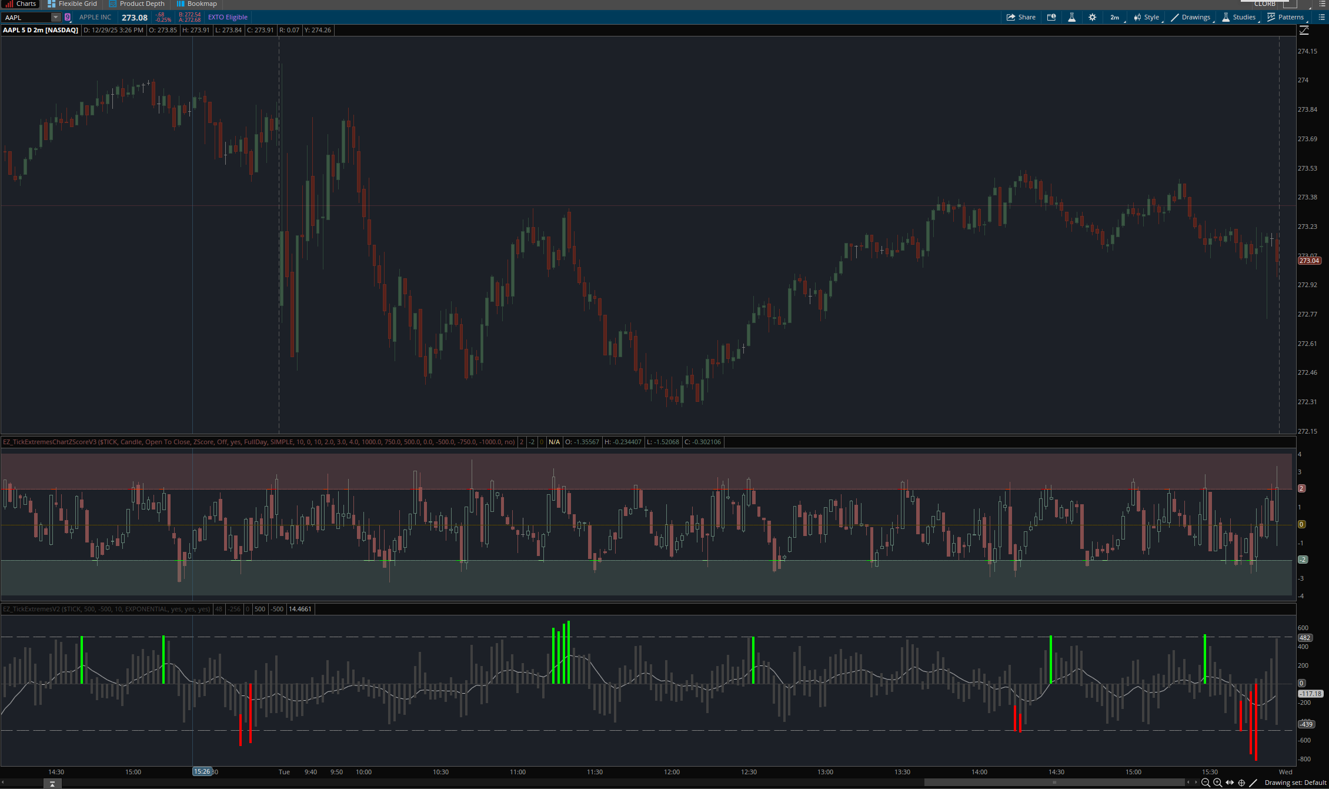Expand the Style dropdown menu

(1147, 18)
